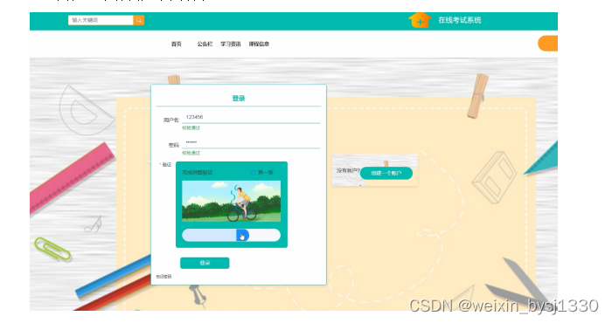Click 换一张 to change the captcha image
Image resolution: width=612 pixels, height=323 pixels.
(x=266, y=172)
